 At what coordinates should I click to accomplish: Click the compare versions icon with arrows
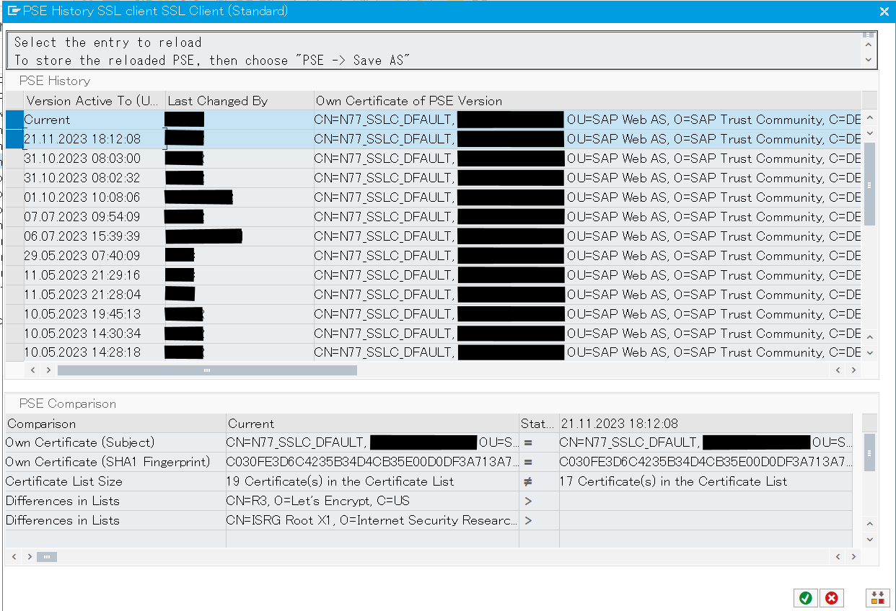click(877, 597)
